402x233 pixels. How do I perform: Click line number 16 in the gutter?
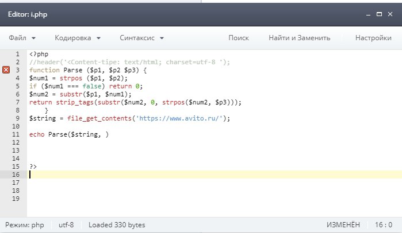pos(16,174)
